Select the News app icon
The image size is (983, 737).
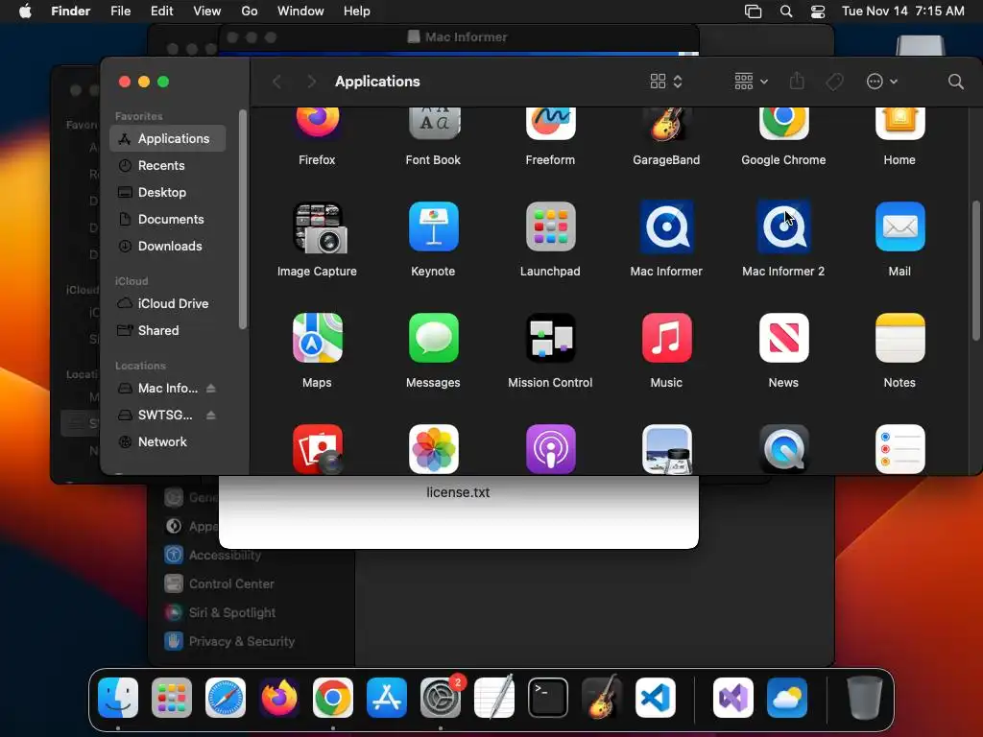[x=783, y=338]
